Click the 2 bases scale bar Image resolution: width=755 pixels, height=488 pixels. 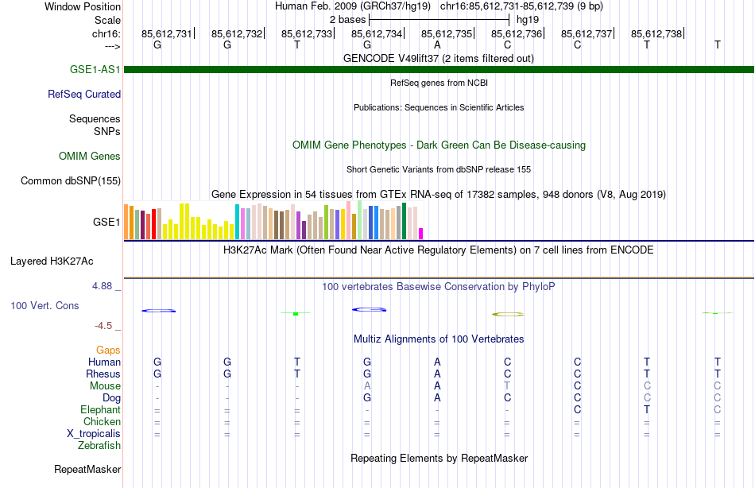439,20
